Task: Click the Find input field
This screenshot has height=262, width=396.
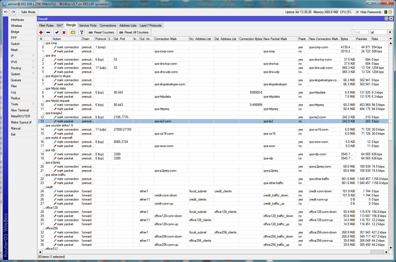Action: tap(360, 32)
